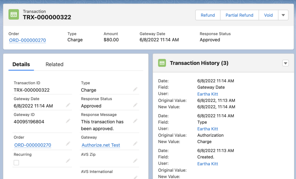Edit the Type field with its pencil icon

pos(135,89)
